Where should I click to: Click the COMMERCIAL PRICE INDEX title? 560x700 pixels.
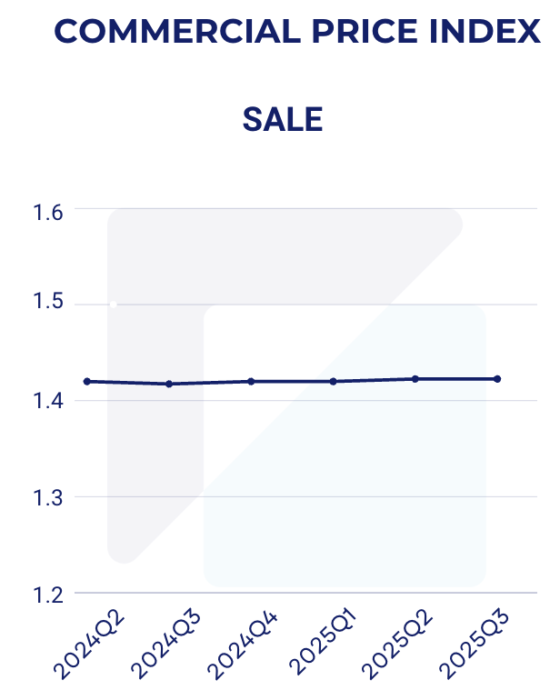pyautogui.click(x=296, y=32)
